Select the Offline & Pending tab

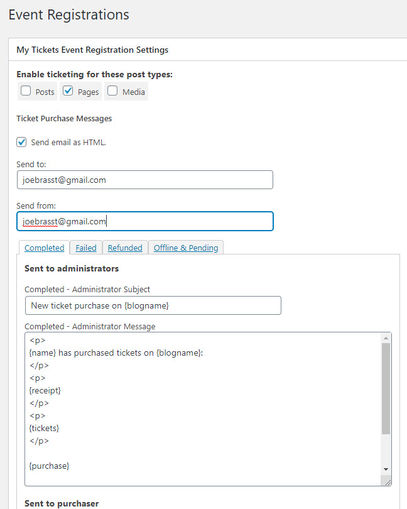tap(186, 248)
